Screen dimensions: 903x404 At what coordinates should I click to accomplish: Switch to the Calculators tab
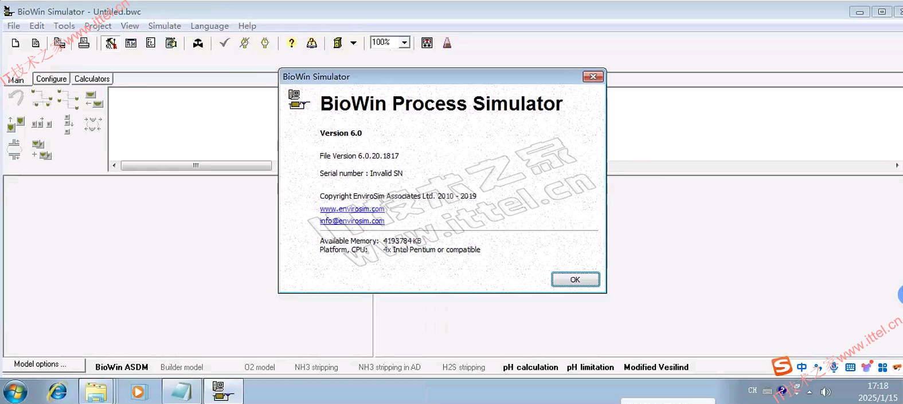point(92,79)
